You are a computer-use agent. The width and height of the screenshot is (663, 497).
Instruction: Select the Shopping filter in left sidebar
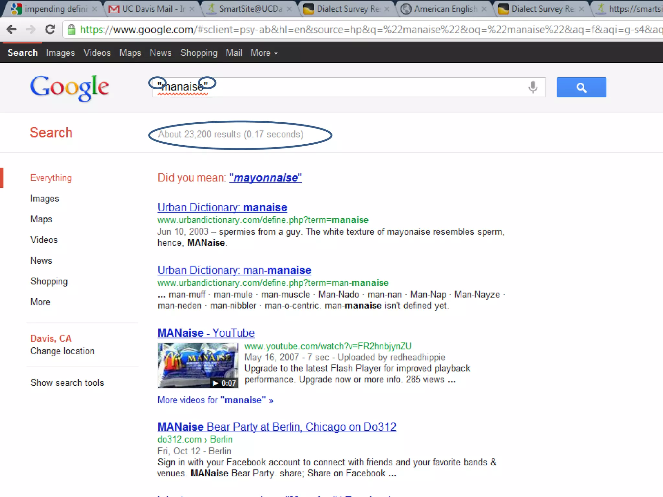[49, 281]
